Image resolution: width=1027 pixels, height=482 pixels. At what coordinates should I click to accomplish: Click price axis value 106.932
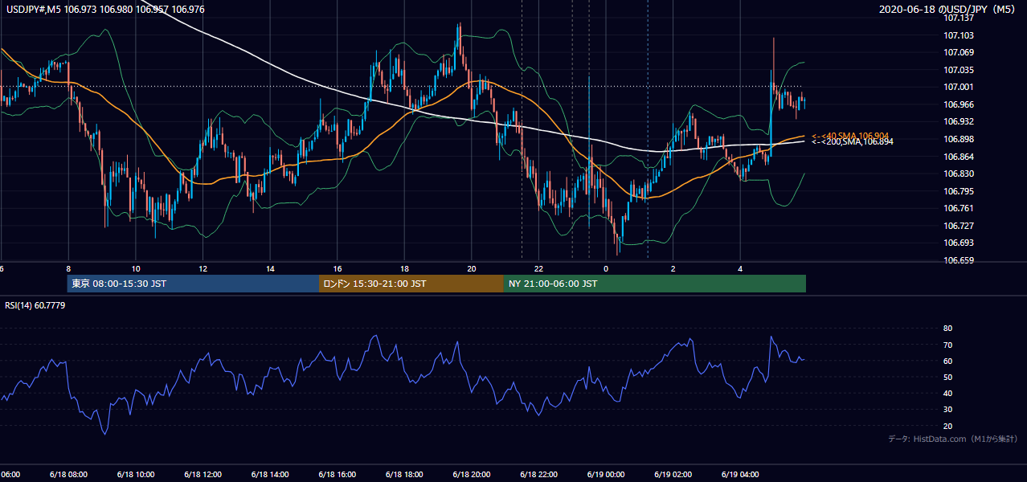tap(959, 121)
